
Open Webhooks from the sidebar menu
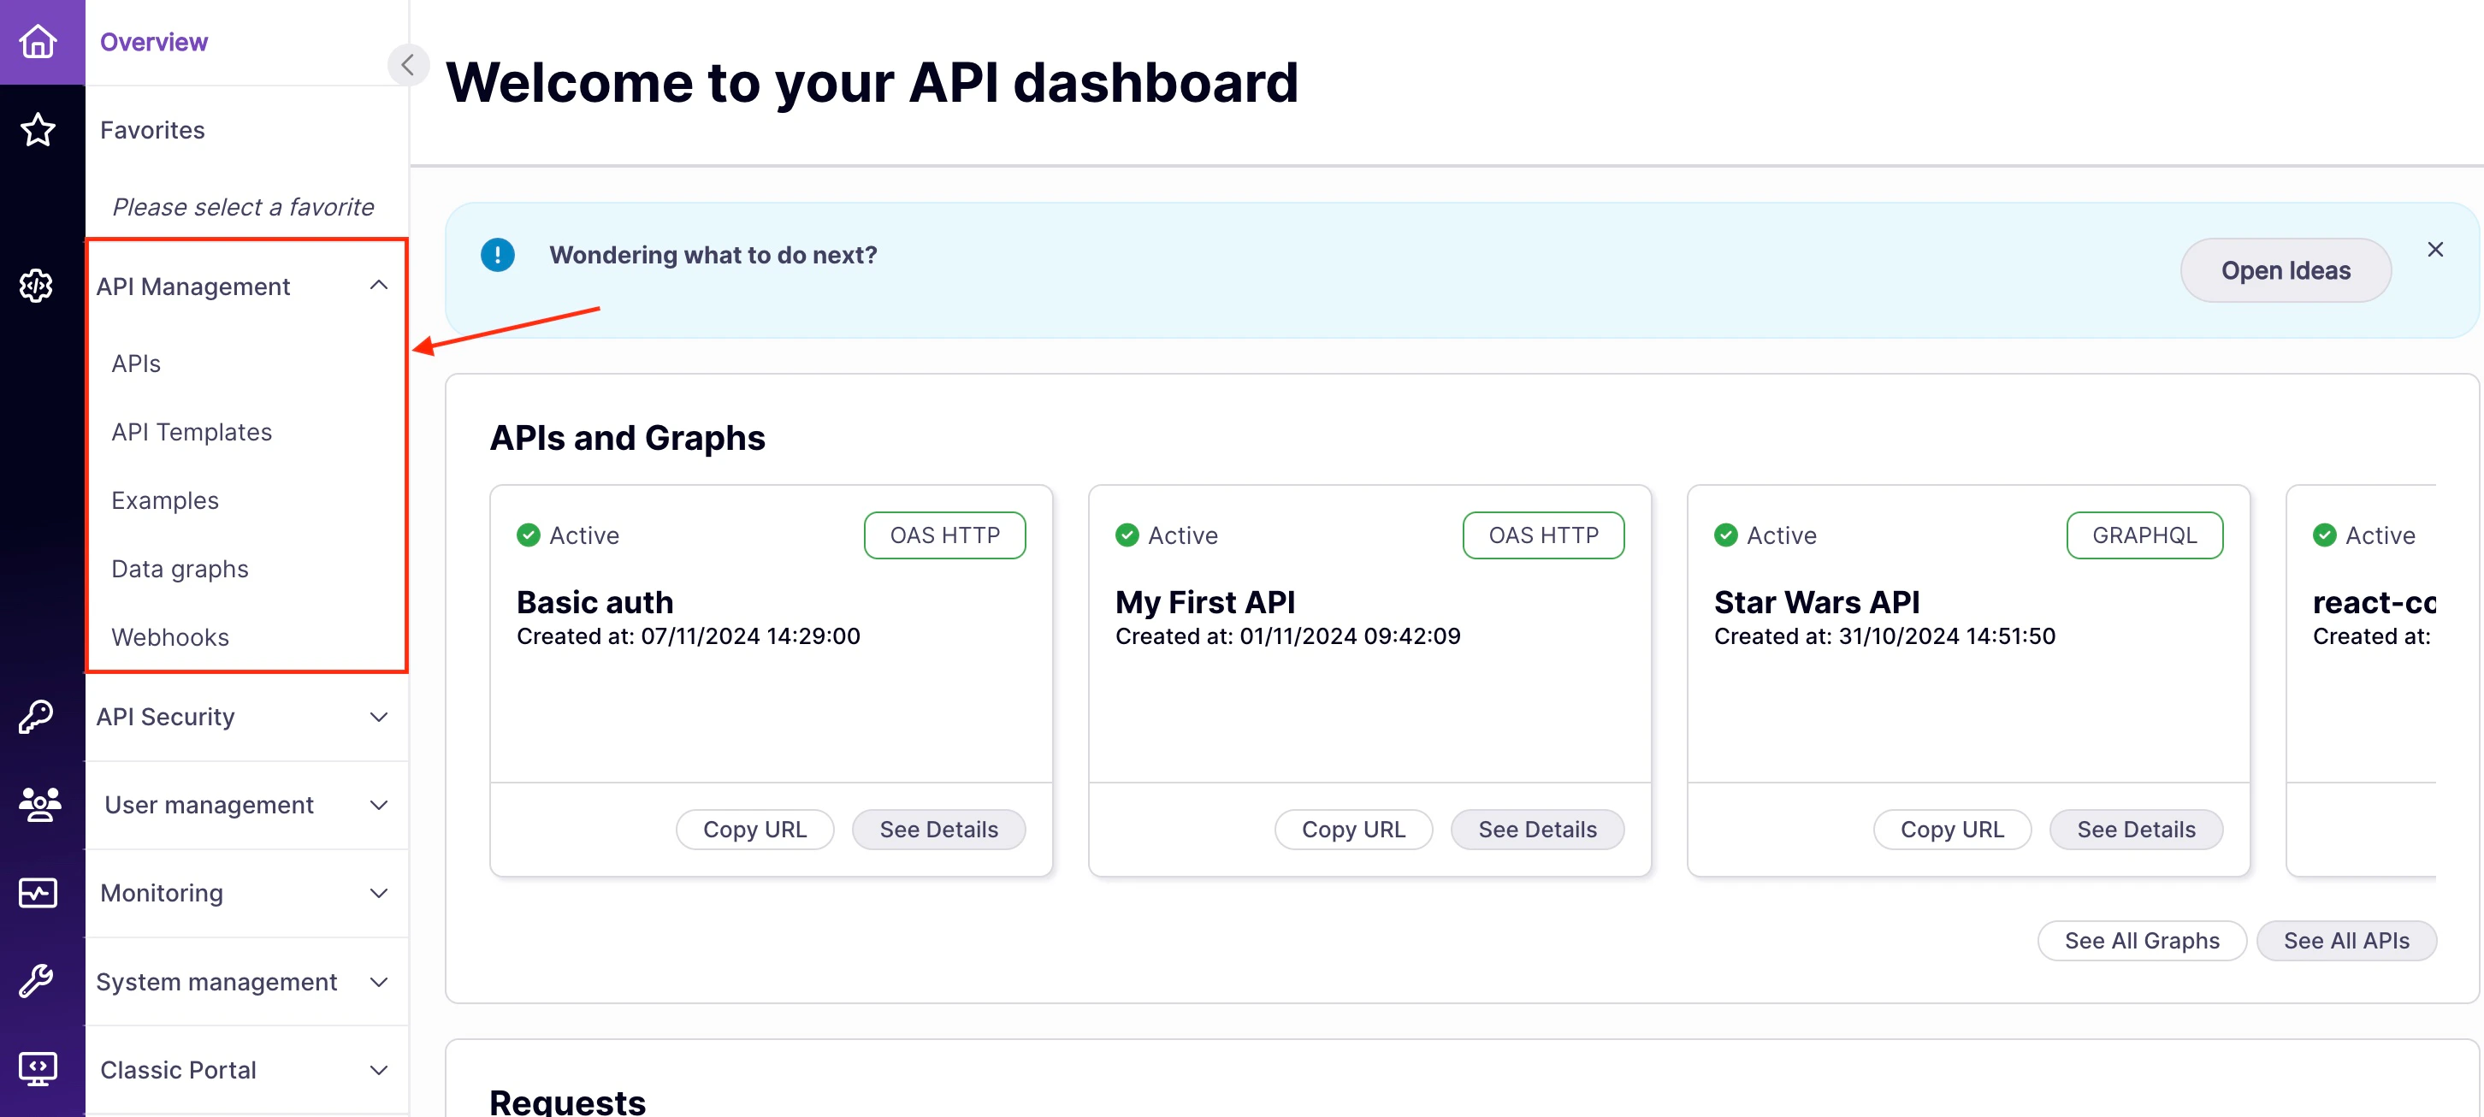[x=171, y=636]
